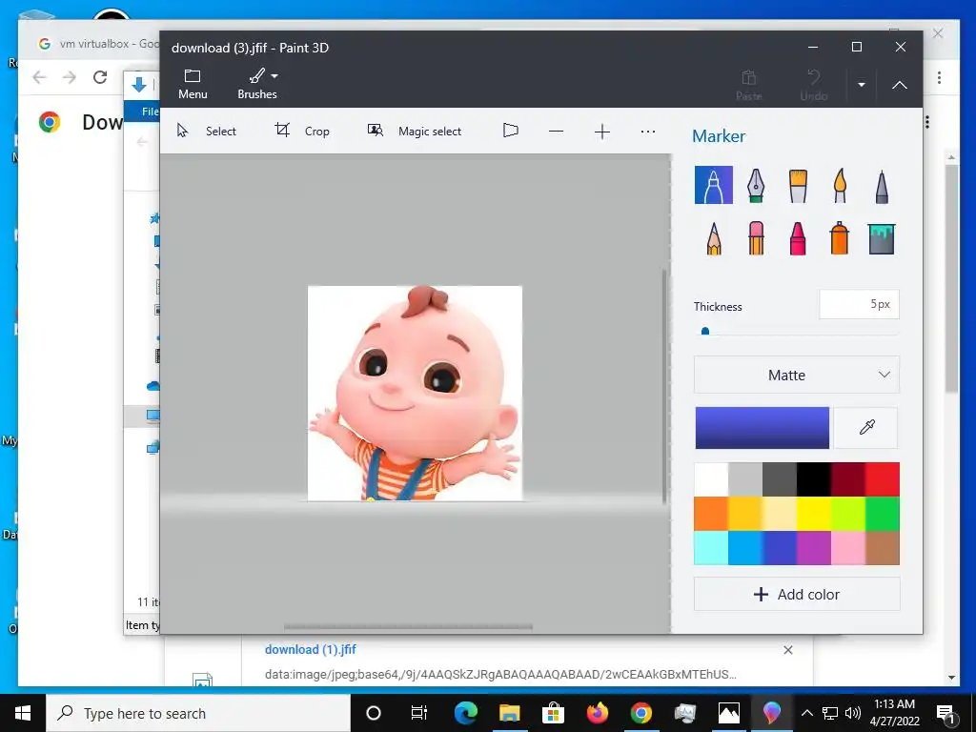Screen dimensions: 976x732
Task: Pick a color with the eyedropper
Action: coord(866,428)
